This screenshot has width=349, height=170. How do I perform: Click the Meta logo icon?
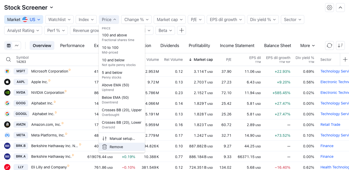coord(7,135)
